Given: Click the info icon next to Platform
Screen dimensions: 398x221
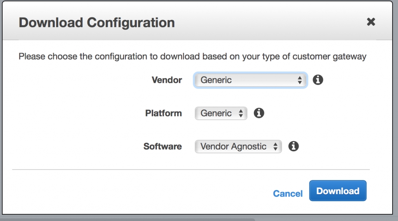Looking at the screenshot, I should coord(259,113).
